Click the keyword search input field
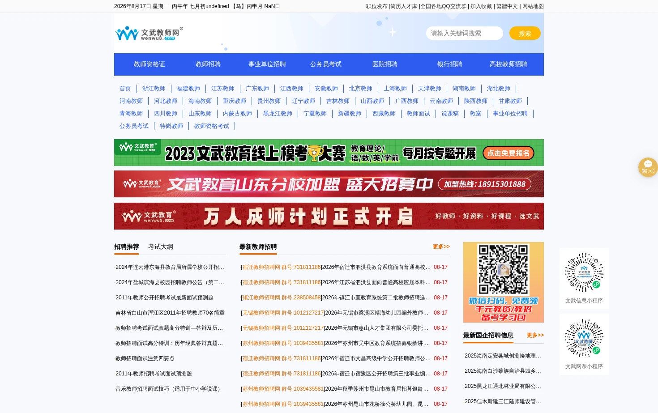Screen dimensions: 658x413 pos(465,33)
